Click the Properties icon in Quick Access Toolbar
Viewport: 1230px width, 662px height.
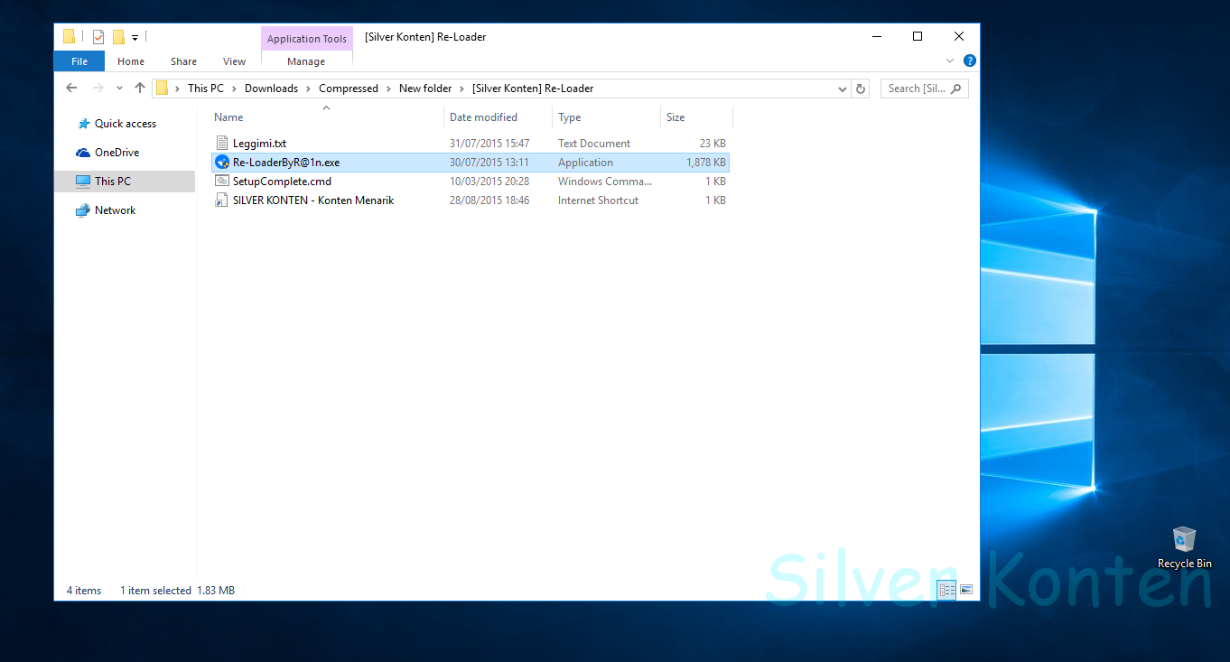(97, 36)
